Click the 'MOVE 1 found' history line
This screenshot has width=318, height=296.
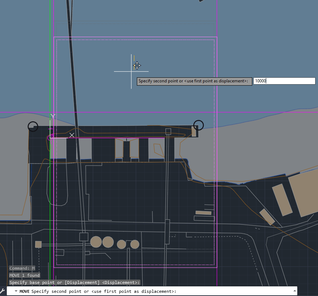coord(24,275)
